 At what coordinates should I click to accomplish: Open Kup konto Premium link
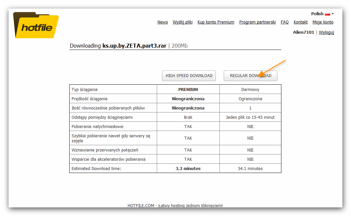(216, 22)
